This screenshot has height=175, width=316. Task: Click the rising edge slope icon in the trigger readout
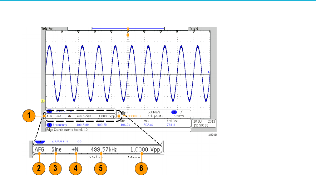click(181, 112)
